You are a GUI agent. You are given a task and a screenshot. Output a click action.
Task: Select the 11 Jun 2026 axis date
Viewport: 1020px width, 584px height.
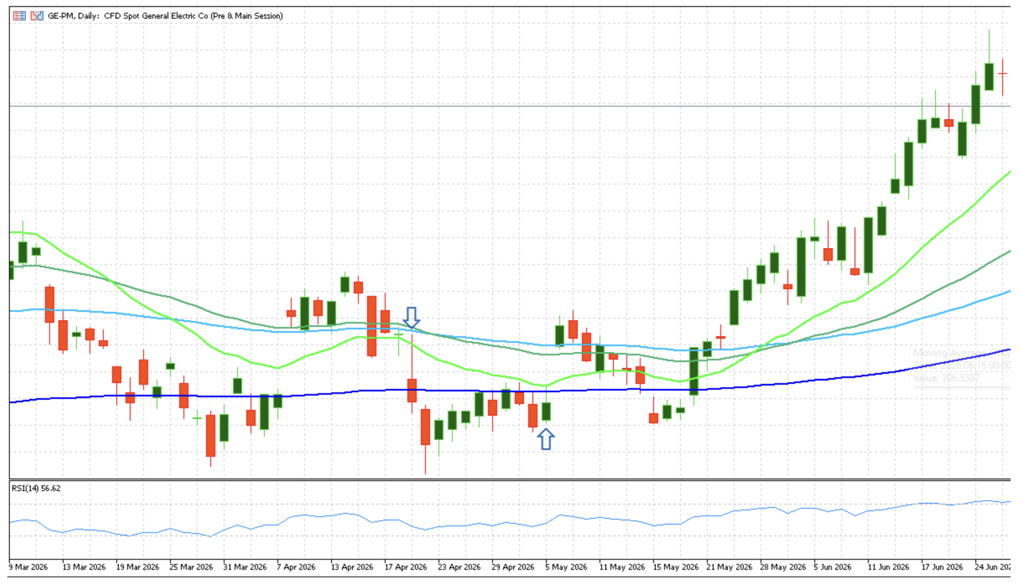[x=889, y=567]
